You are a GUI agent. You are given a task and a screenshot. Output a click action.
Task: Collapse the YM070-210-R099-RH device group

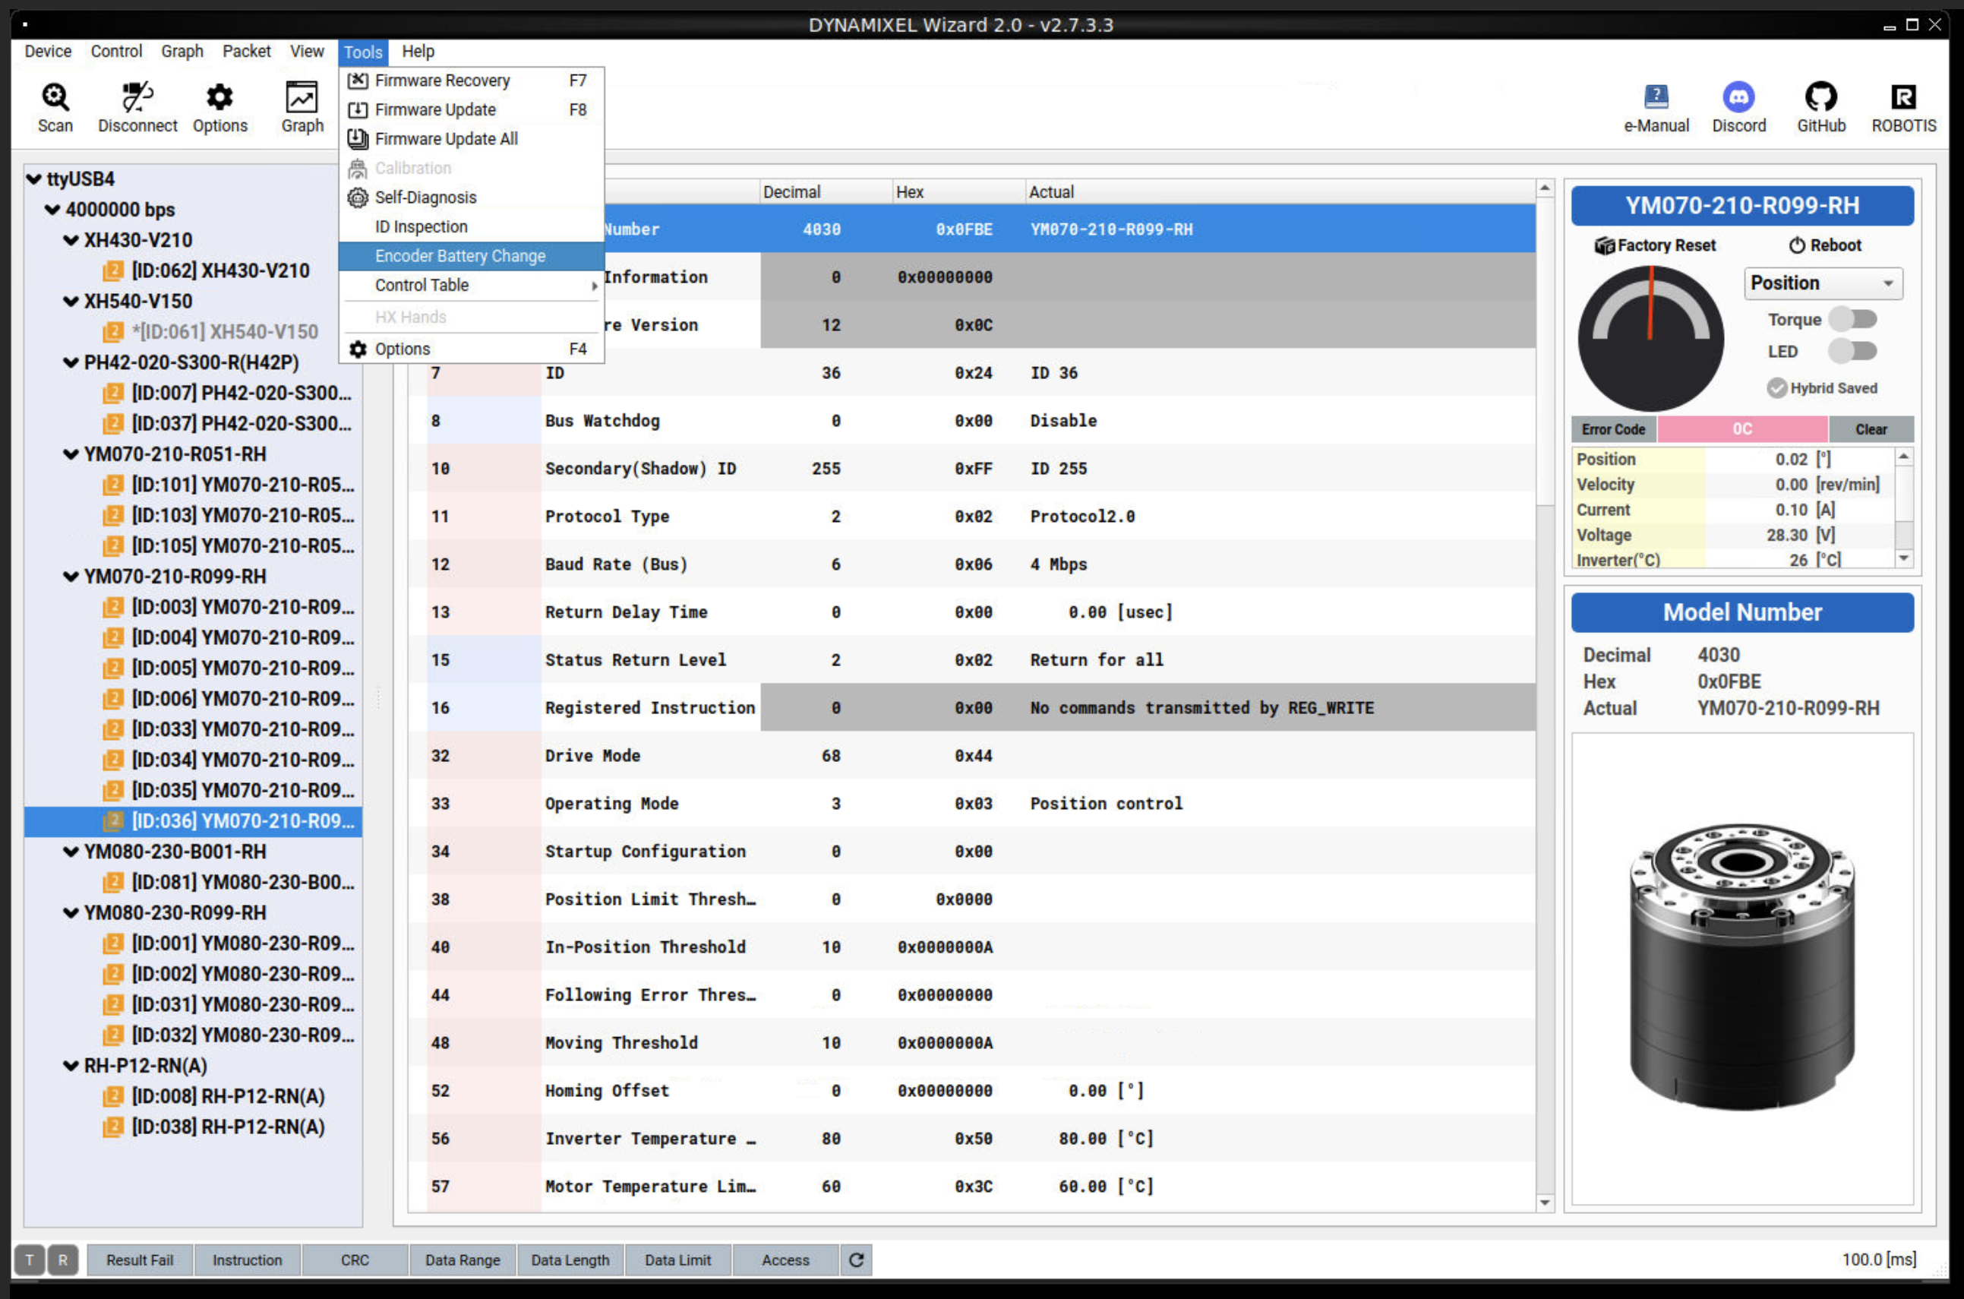point(71,576)
